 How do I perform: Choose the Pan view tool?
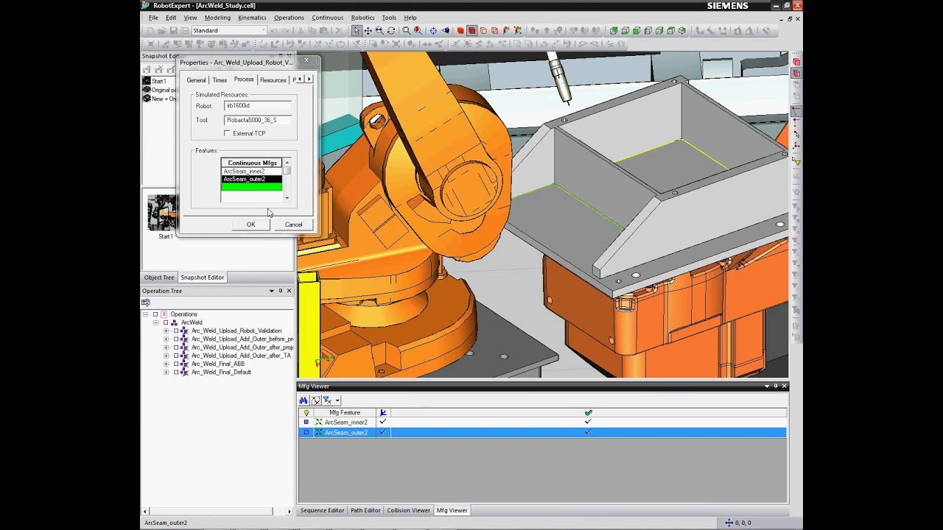[368, 30]
